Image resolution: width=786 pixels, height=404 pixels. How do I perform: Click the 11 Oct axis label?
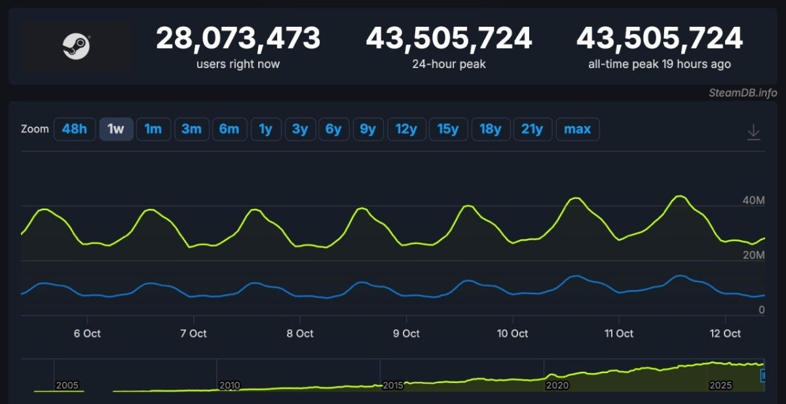pos(619,333)
